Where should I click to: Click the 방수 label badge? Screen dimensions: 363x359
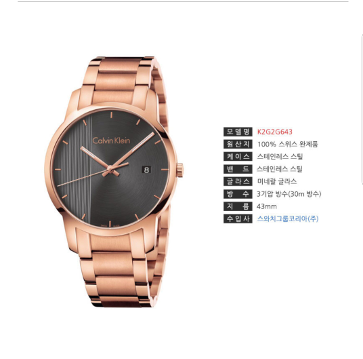coord(238,194)
